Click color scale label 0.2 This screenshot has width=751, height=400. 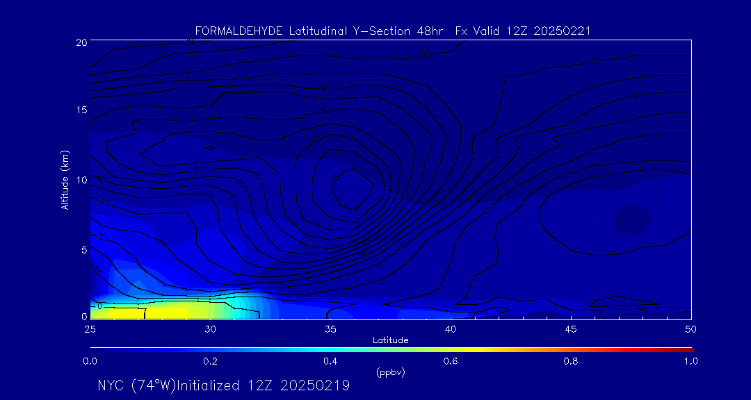tap(211, 362)
